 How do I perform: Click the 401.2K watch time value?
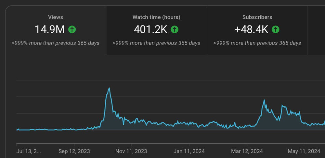(150, 29)
